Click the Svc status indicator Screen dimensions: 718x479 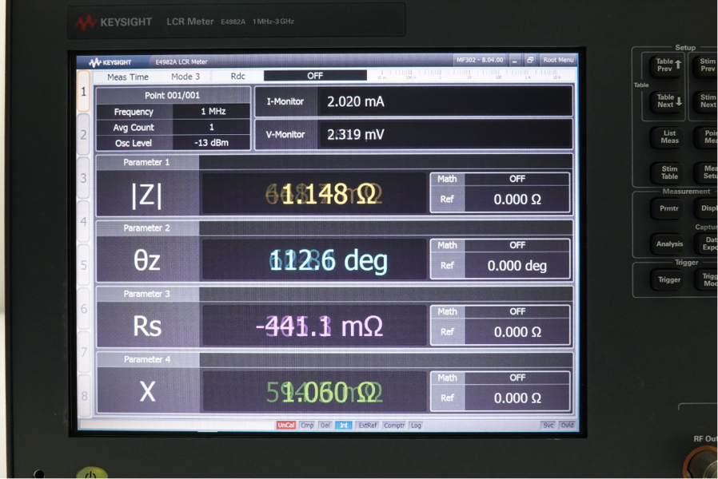[x=548, y=426]
